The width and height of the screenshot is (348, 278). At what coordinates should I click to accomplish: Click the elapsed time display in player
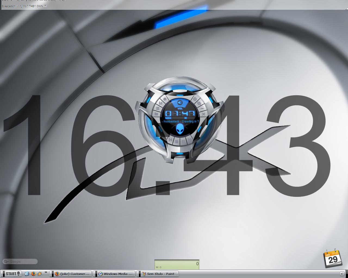tap(180, 113)
